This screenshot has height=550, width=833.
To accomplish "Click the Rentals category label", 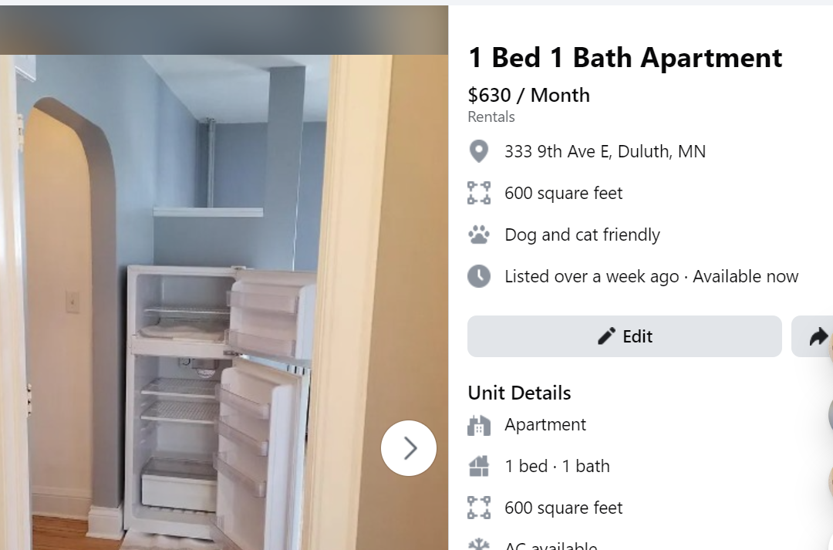I will [491, 117].
